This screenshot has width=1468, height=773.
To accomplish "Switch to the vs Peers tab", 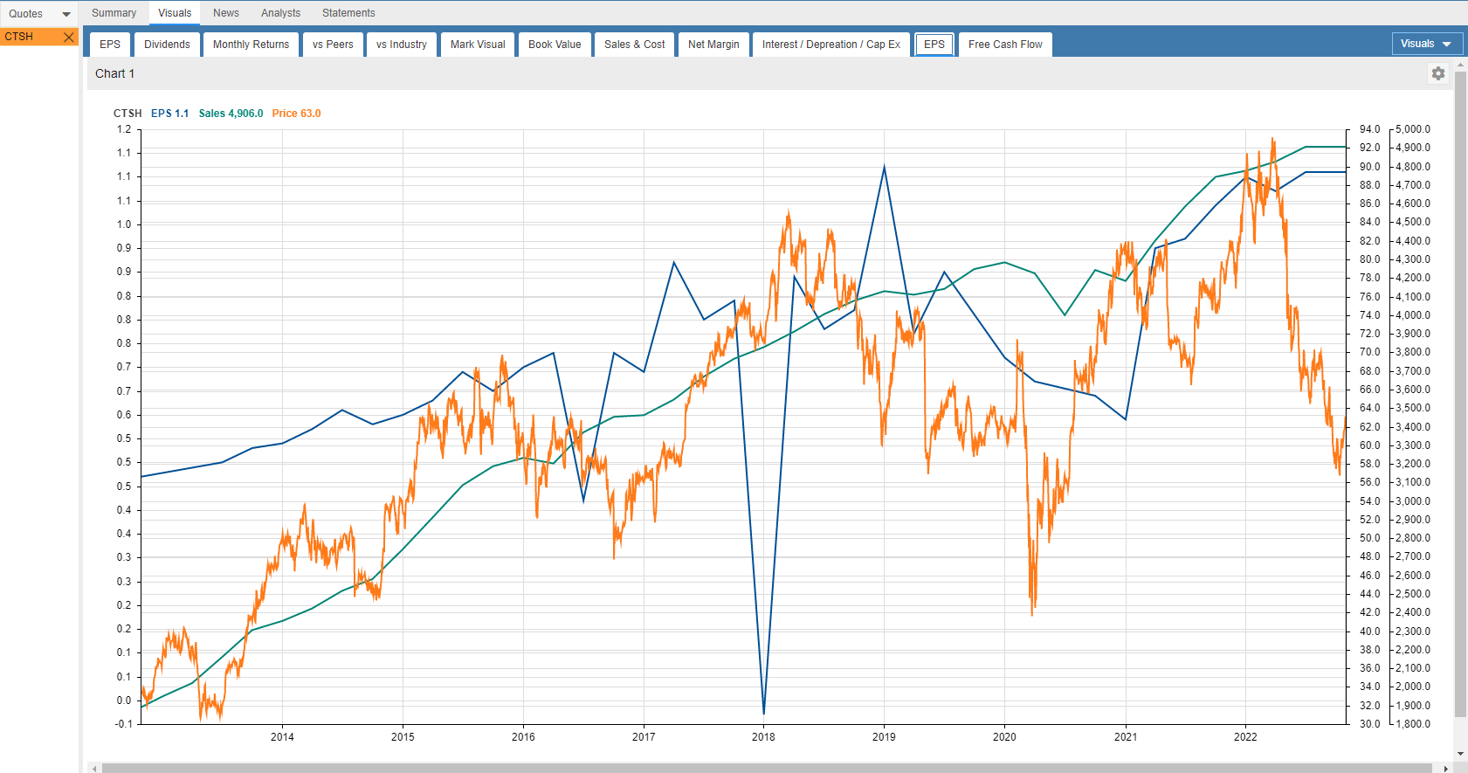I will coord(333,45).
